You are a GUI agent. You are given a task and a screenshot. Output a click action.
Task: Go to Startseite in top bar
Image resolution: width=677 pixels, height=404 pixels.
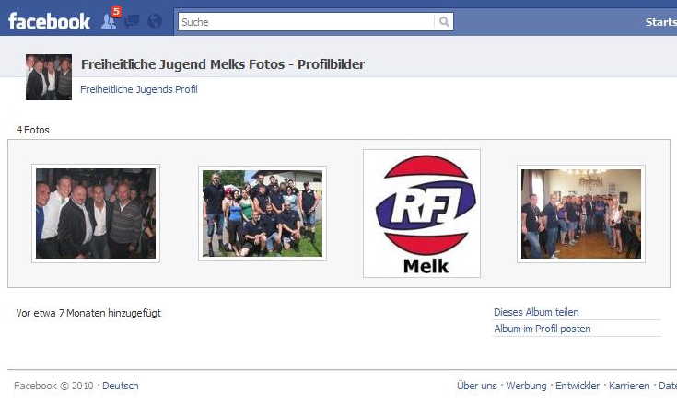[x=661, y=22]
